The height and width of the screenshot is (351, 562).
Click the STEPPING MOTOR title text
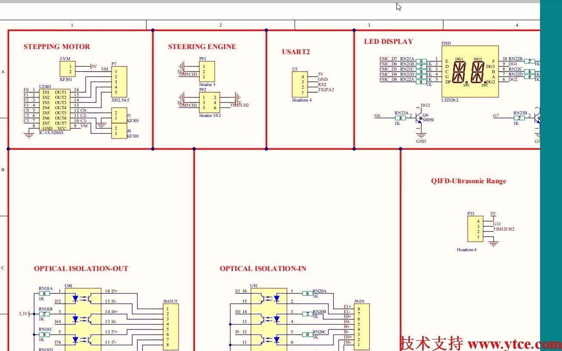[56, 46]
